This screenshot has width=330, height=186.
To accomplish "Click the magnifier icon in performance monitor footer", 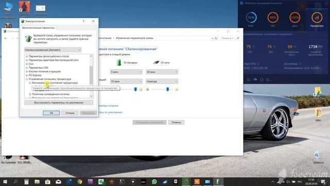I will 249,80.
